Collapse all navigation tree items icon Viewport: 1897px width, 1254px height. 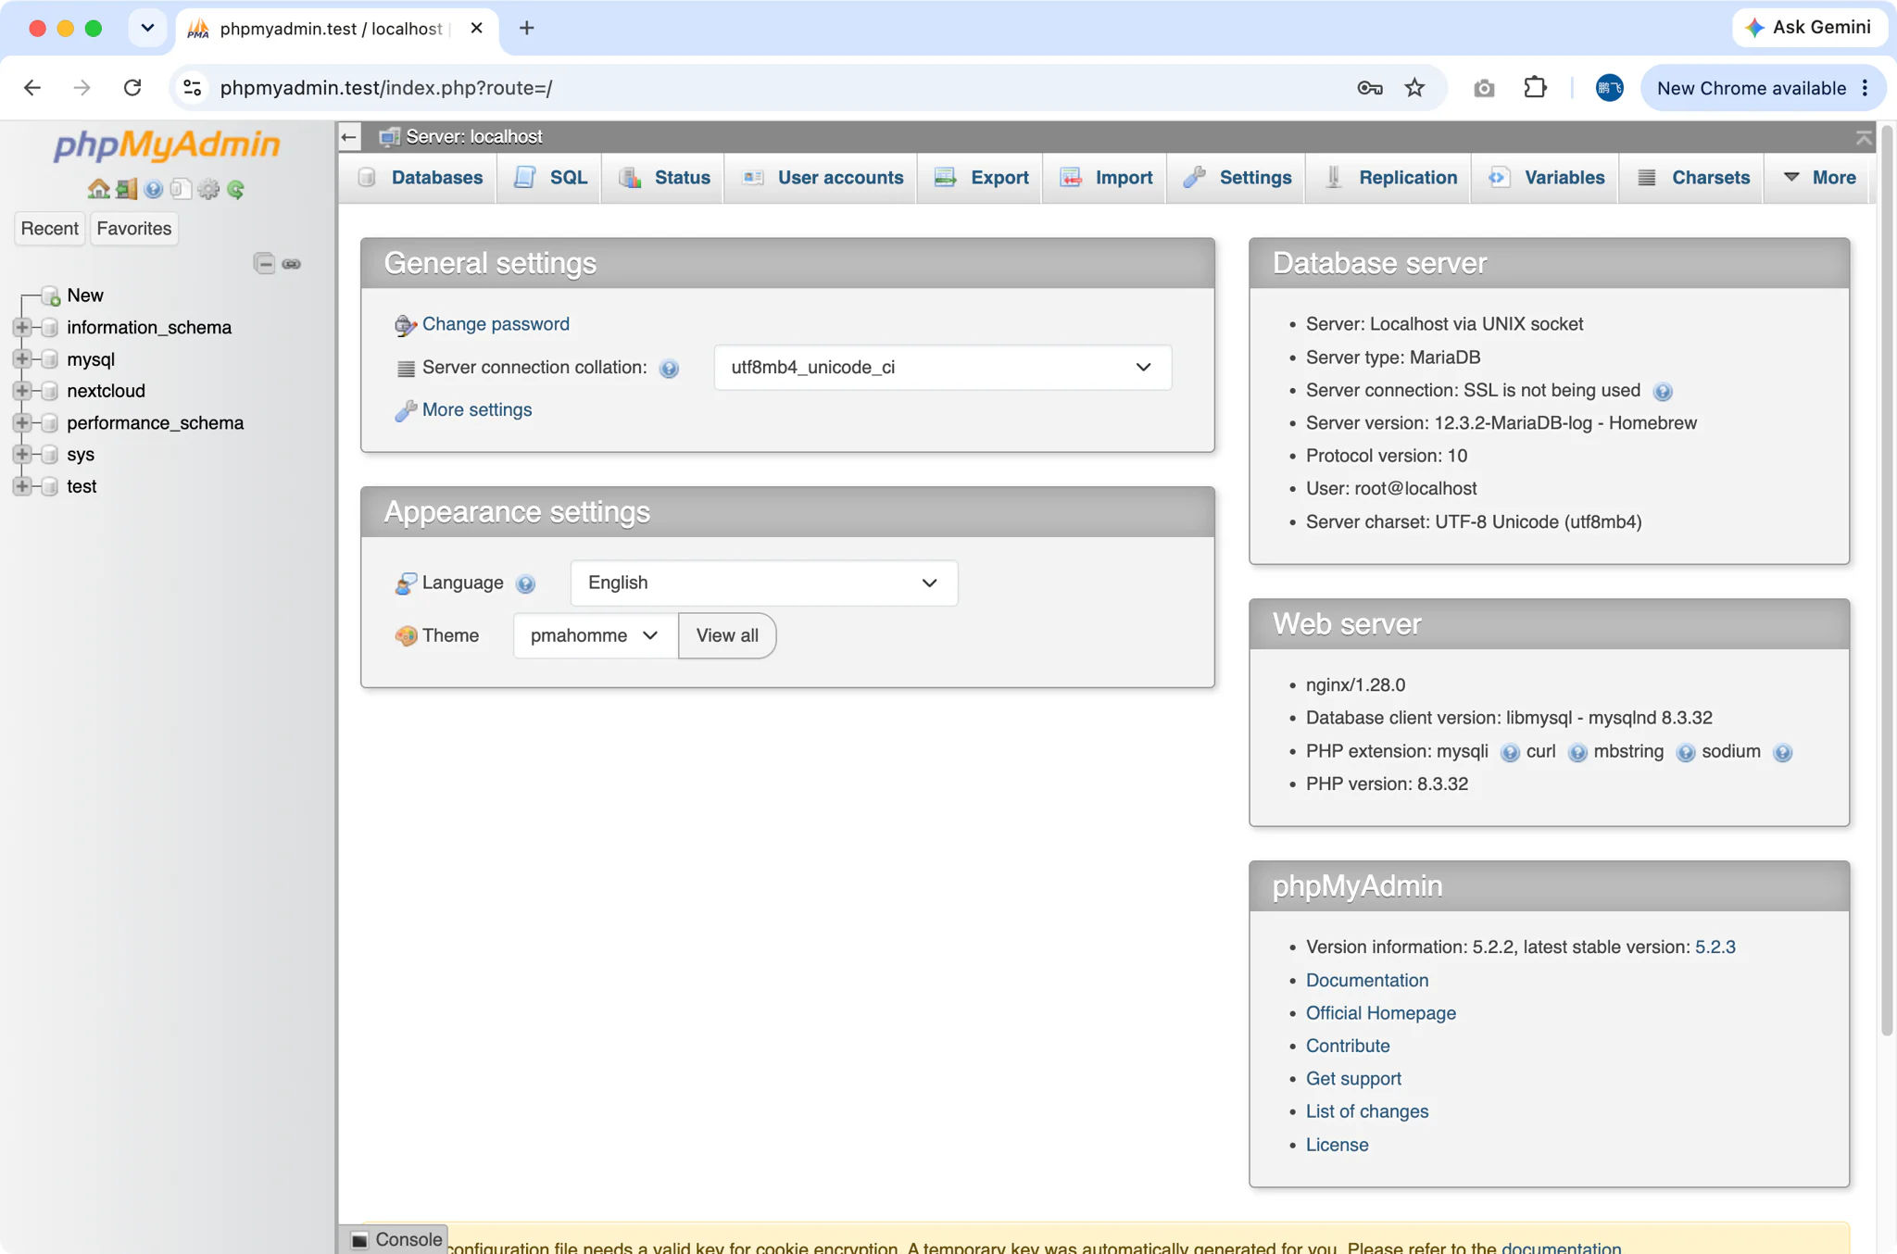click(x=264, y=264)
